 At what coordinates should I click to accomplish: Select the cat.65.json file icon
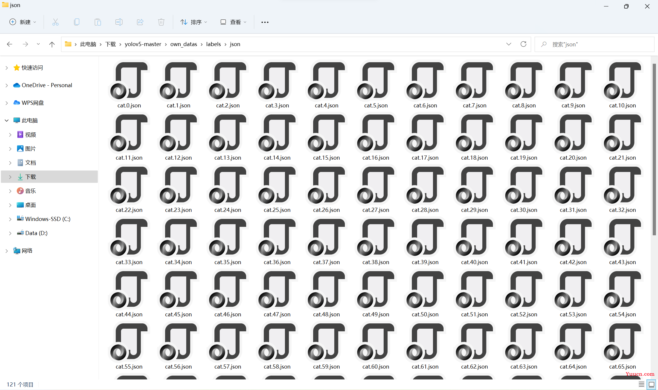(623, 342)
